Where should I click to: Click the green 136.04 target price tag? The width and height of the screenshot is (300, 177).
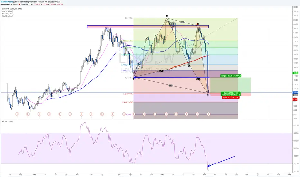295,73
